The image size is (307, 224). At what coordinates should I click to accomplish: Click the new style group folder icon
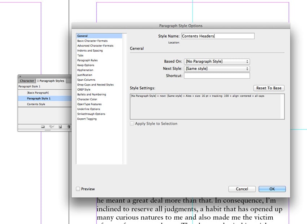43,127
